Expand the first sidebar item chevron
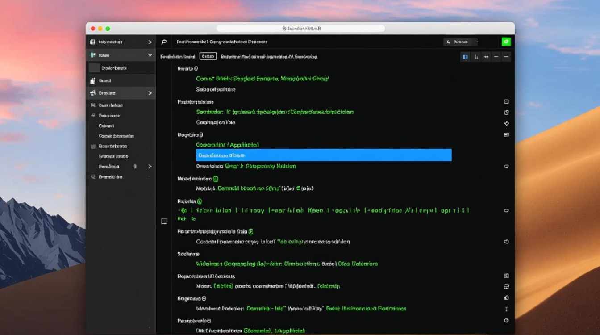The height and width of the screenshot is (335, 600). (x=150, y=42)
